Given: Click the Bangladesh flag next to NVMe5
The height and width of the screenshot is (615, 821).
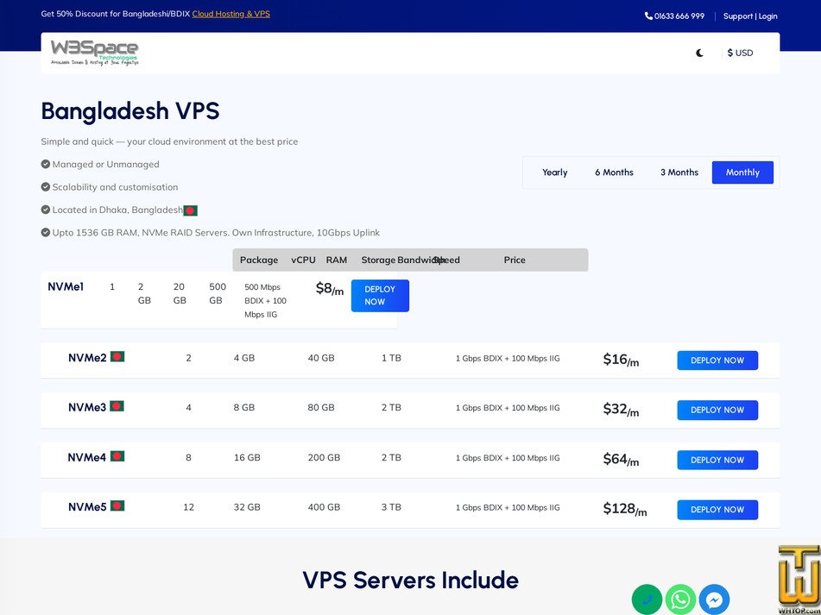Looking at the screenshot, I should (x=117, y=505).
